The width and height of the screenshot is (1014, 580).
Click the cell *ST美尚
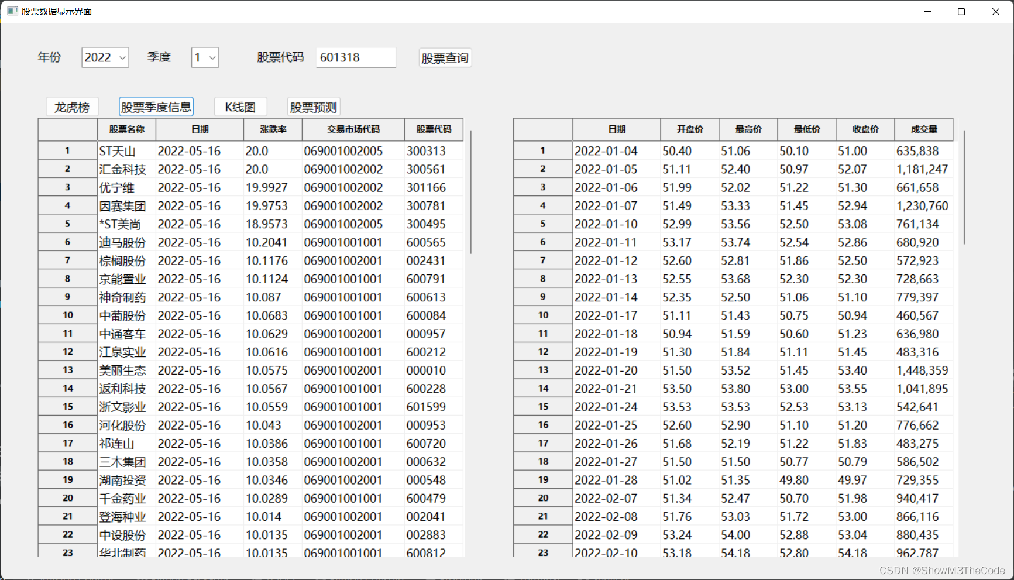click(x=126, y=224)
